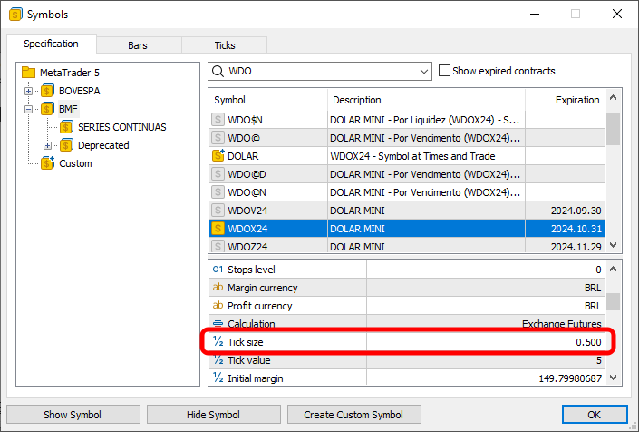
Task: Click the Tick size property icon
Action: [x=218, y=341]
